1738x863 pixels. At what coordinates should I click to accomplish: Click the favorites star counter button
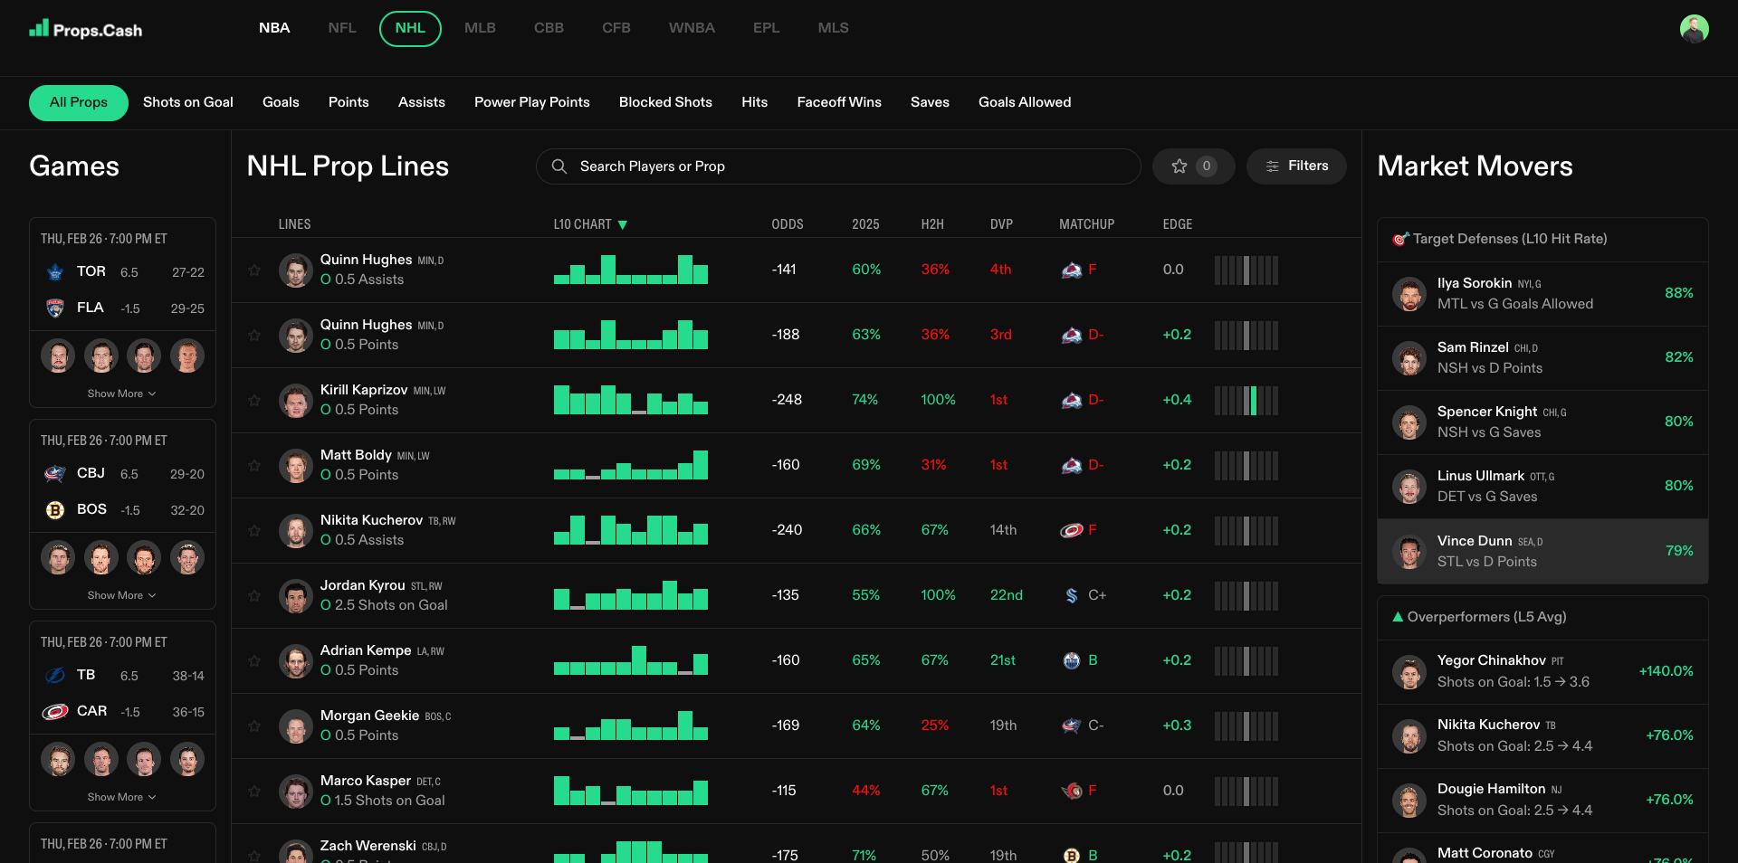(x=1193, y=166)
